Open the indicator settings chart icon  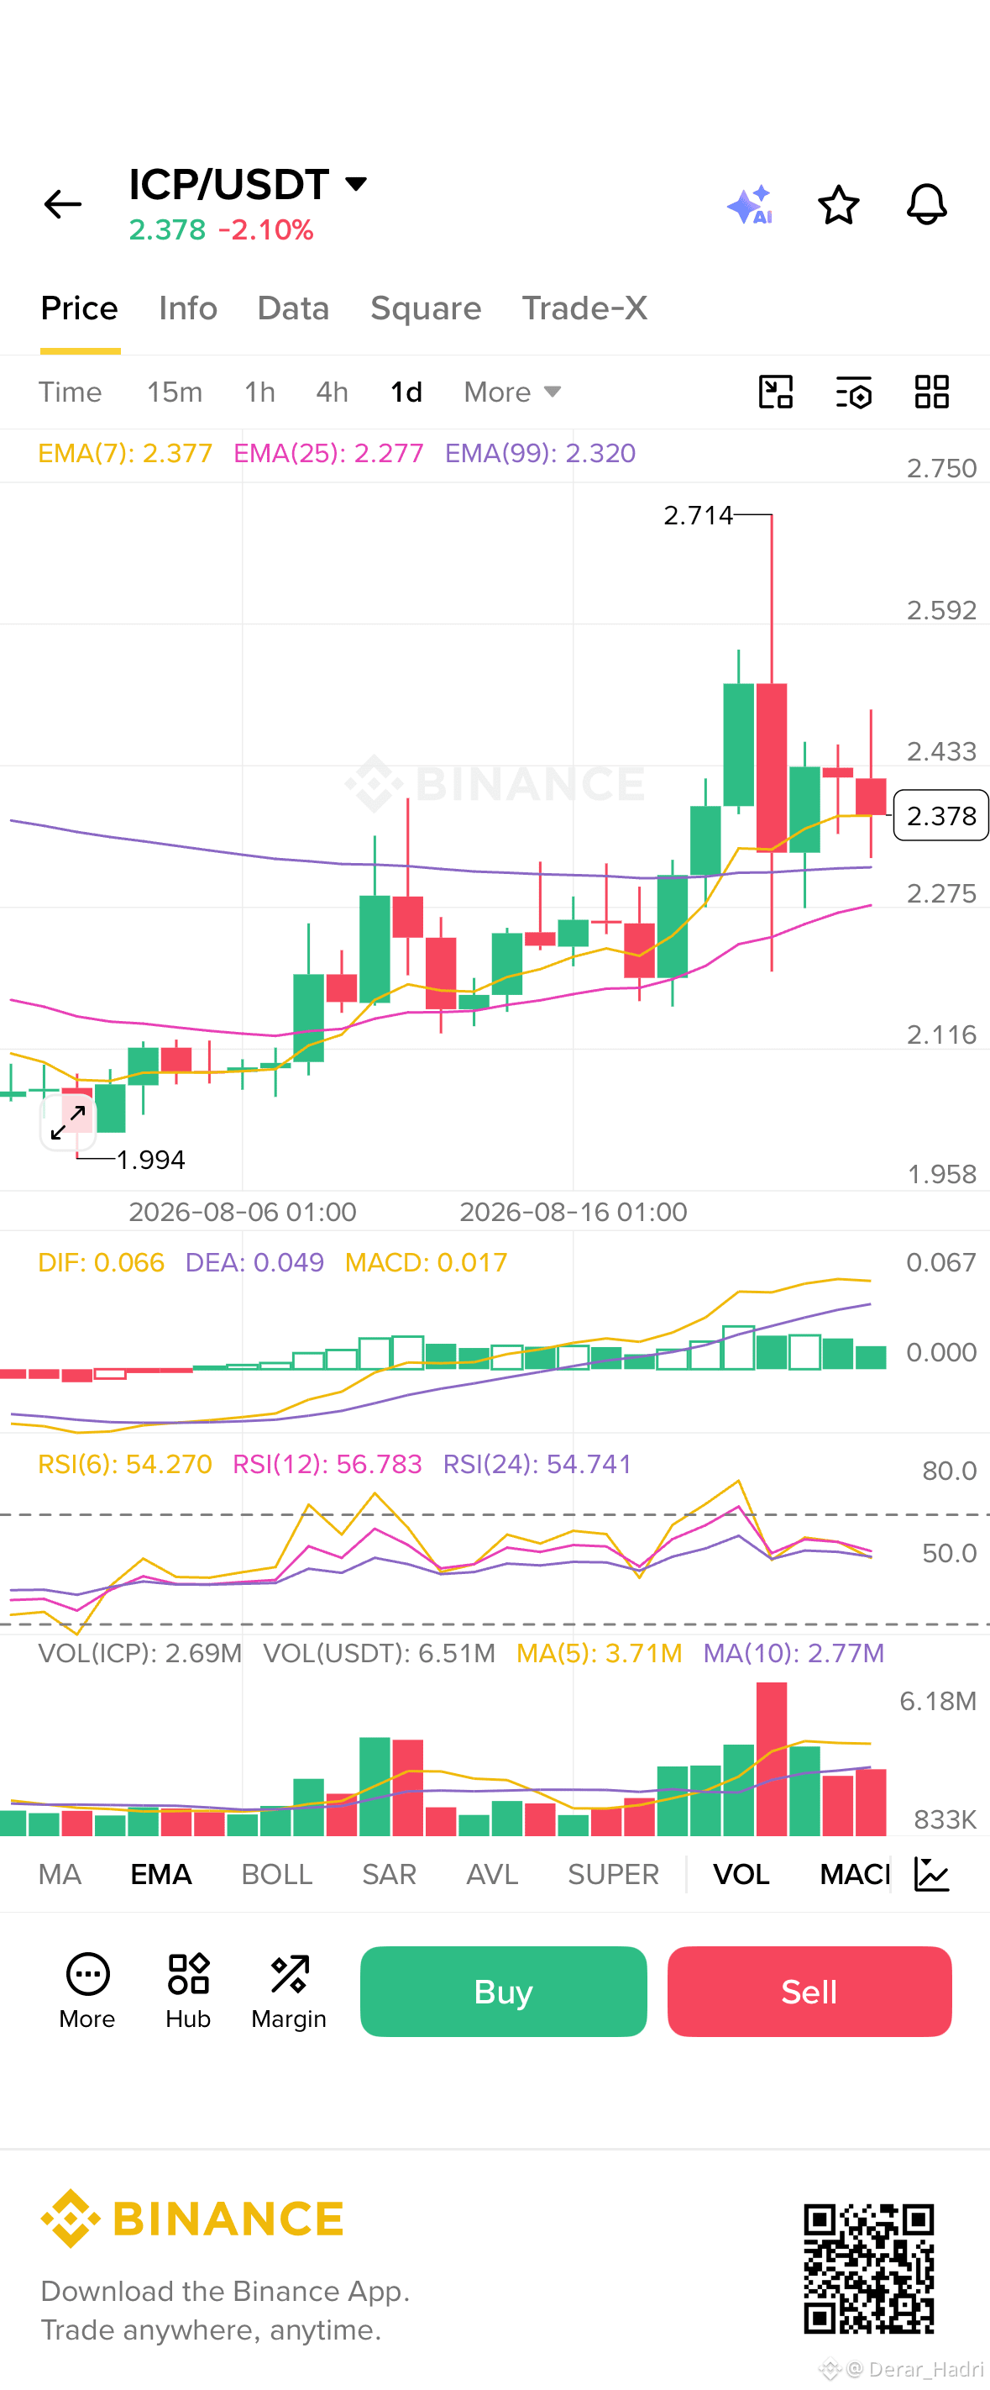click(x=931, y=1874)
